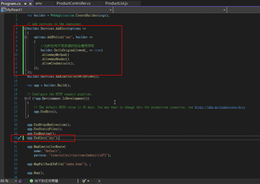Open the MyReact1 project dropdown
Image resolution: width=260 pixels, height=184 pixels.
[111, 10]
